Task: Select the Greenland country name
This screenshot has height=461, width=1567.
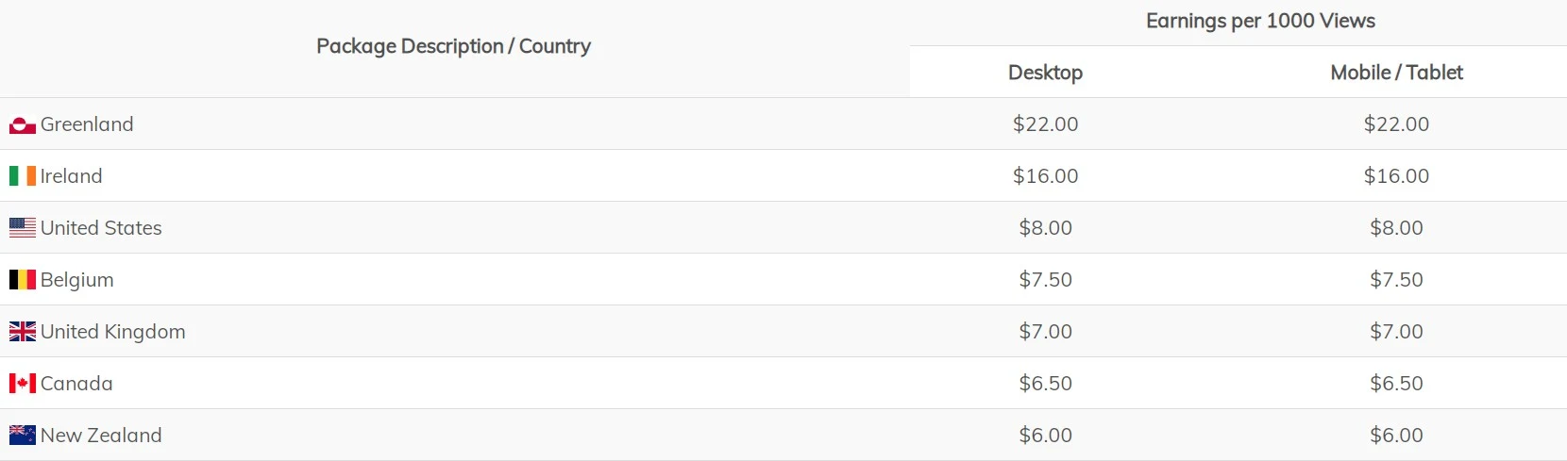Action: click(x=87, y=124)
